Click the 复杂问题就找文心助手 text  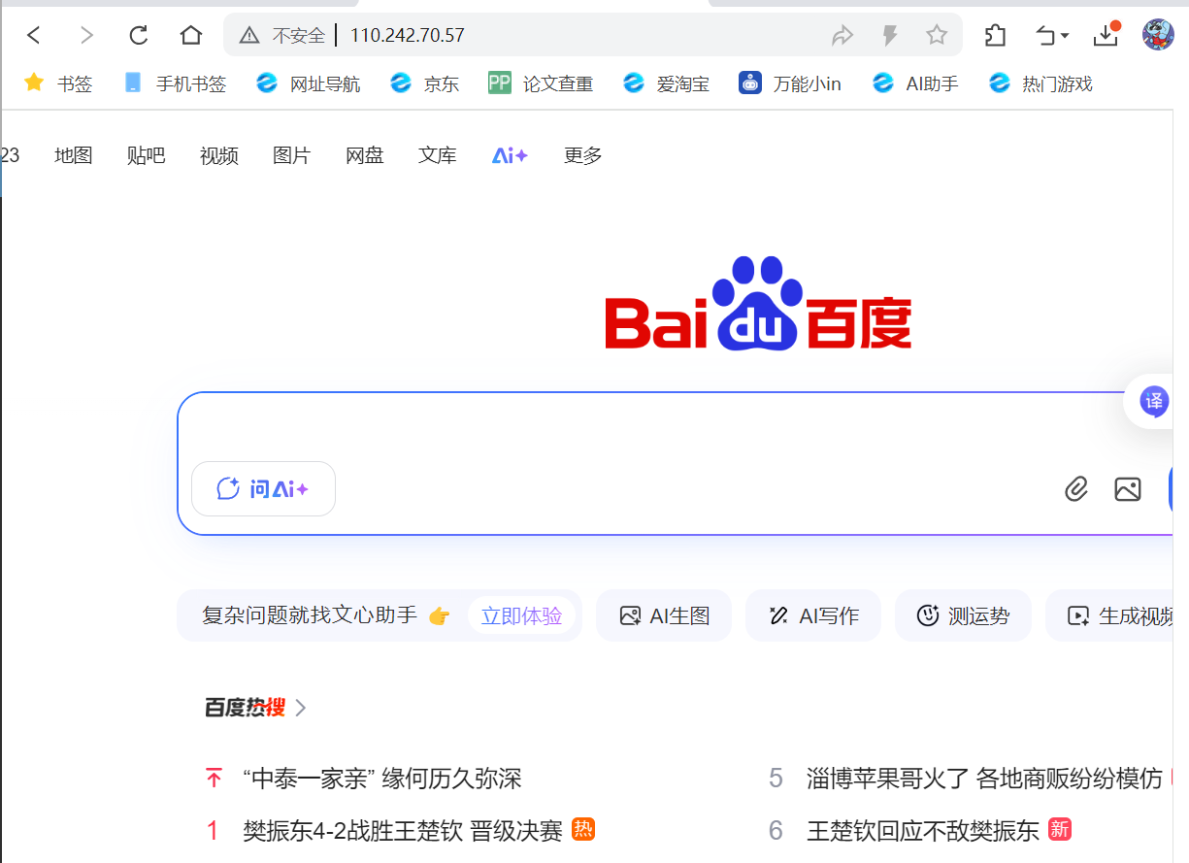[310, 615]
